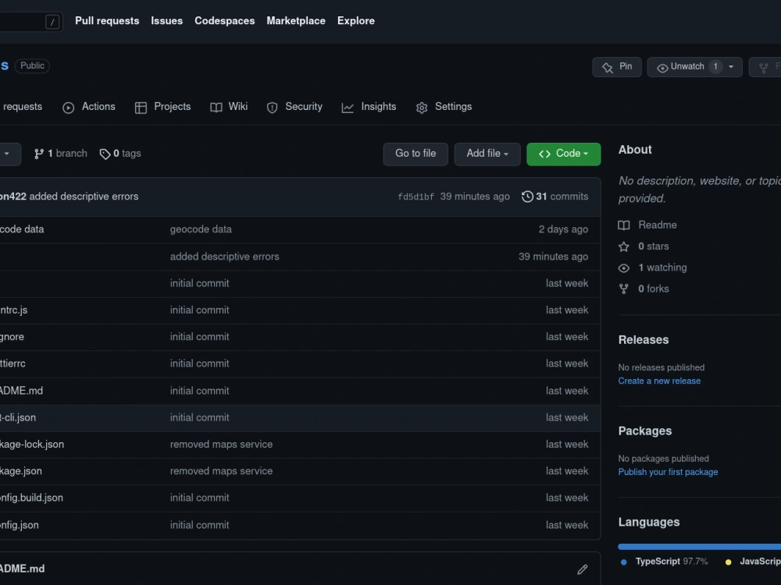View the 1 branch link
781x585 pixels.
point(60,154)
